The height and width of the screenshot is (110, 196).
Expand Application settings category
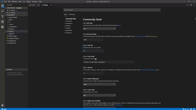click(x=69, y=31)
